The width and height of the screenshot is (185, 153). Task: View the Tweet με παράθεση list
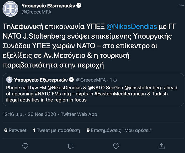(56, 130)
